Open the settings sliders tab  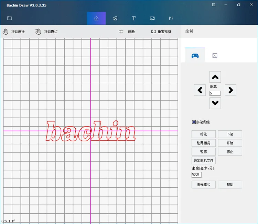(171, 18)
